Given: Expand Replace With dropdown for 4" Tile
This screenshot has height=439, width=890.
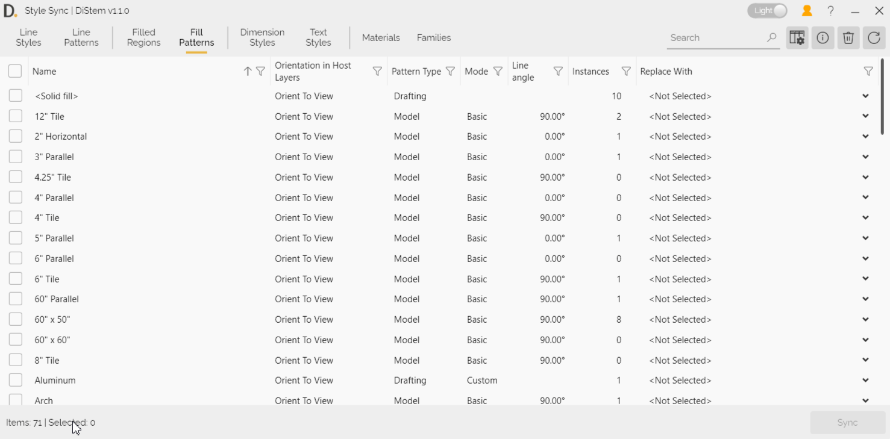Looking at the screenshot, I should coord(865,218).
